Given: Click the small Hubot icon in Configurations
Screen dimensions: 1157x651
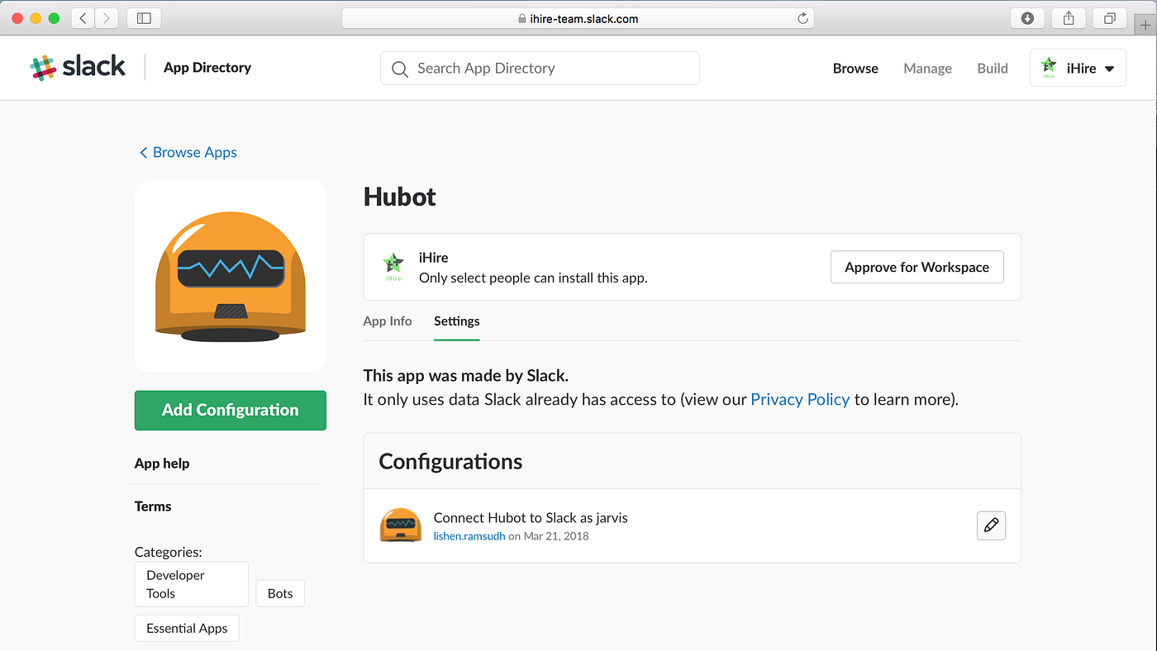Looking at the screenshot, I should [401, 525].
